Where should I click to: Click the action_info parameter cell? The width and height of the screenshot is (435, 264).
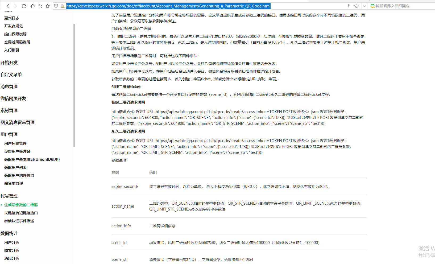(121, 226)
